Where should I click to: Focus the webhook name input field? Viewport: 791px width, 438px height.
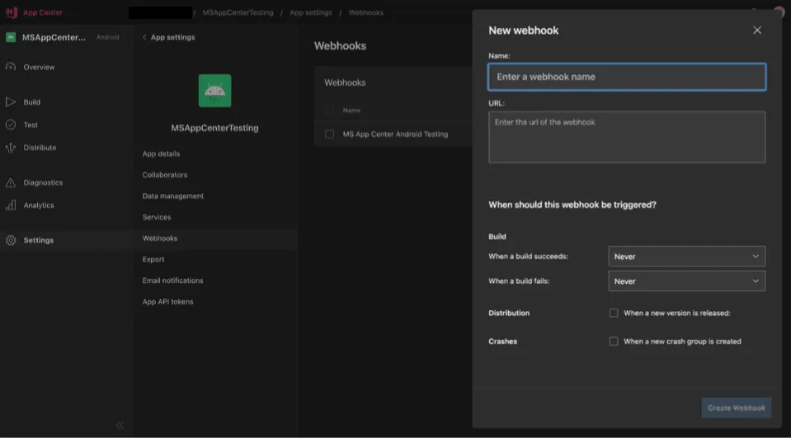pyautogui.click(x=627, y=77)
